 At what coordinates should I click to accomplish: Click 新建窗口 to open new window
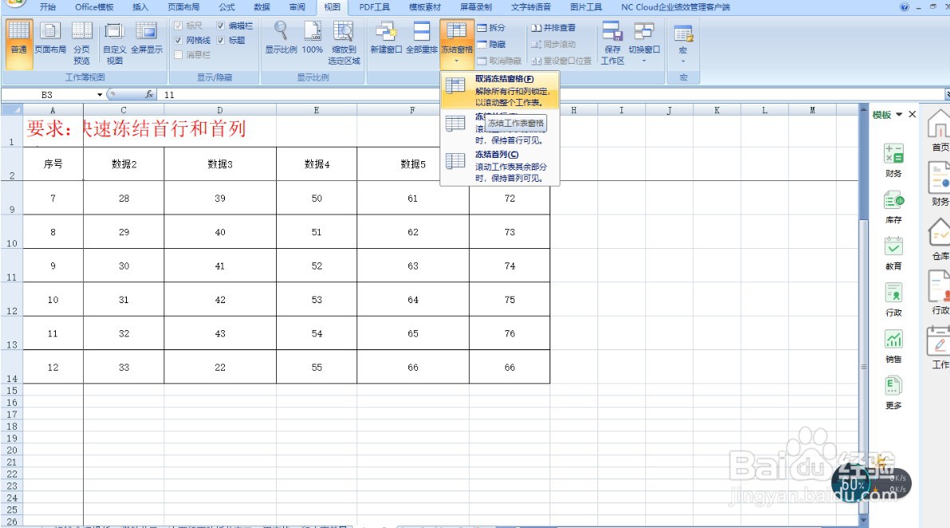[384, 36]
